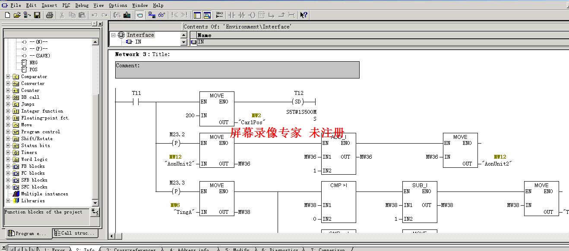Print using the printer toolbar icon
569x251 pixels.
tap(49, 15)
